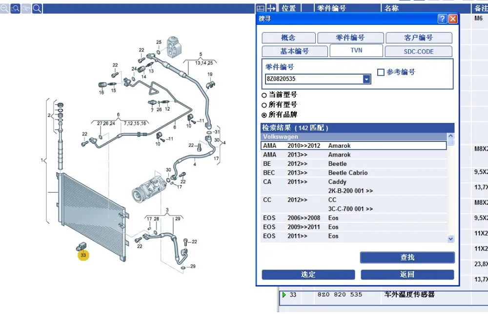Click the column arrow icon beside 位置
This screenshot has width=488, height=314.
tap(271, 8)
